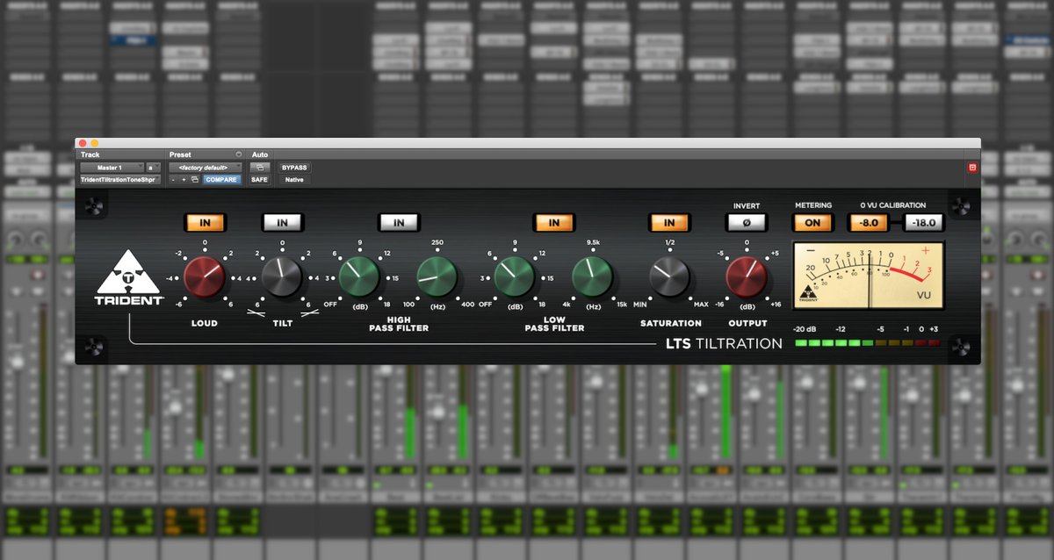Click the Auto header label
Screen dimensions: 1054x560
(260, 154)
